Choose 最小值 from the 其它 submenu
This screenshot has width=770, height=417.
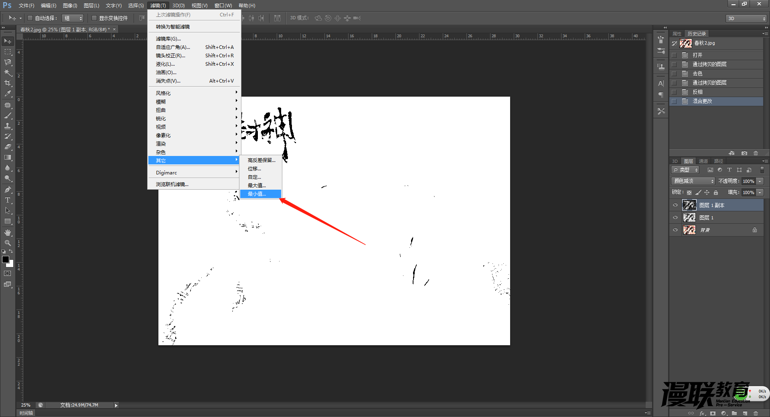261,194
